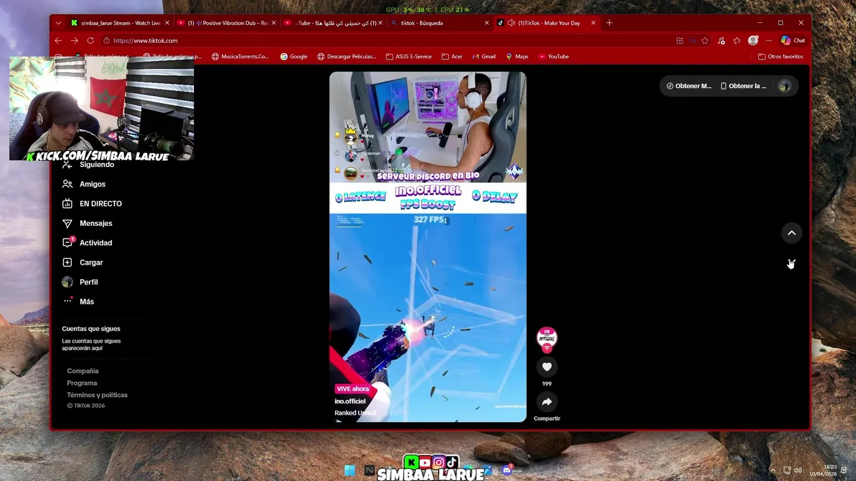Click Obtener M... monedas button
This screenshot has width=856, height=481.
click(x=689, y=86)
